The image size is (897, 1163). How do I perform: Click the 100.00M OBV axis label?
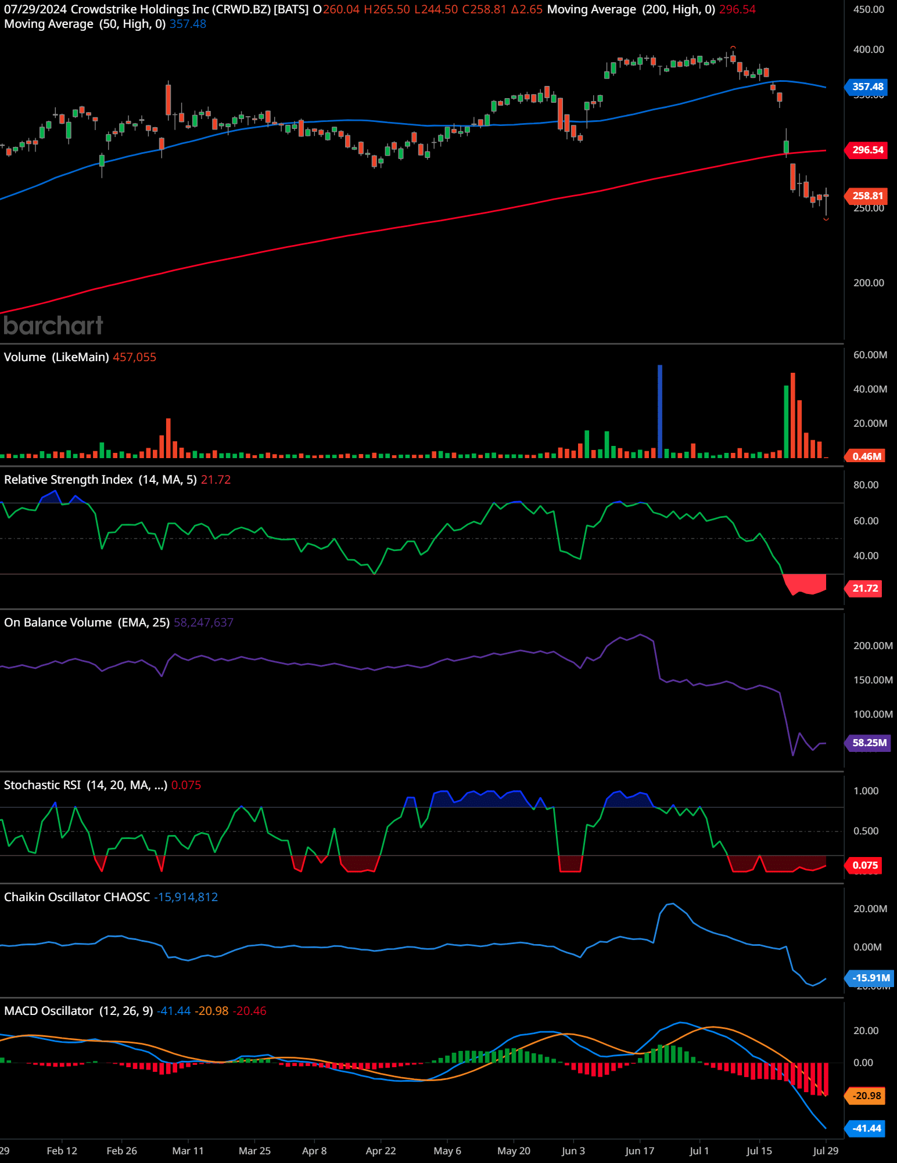873,714
